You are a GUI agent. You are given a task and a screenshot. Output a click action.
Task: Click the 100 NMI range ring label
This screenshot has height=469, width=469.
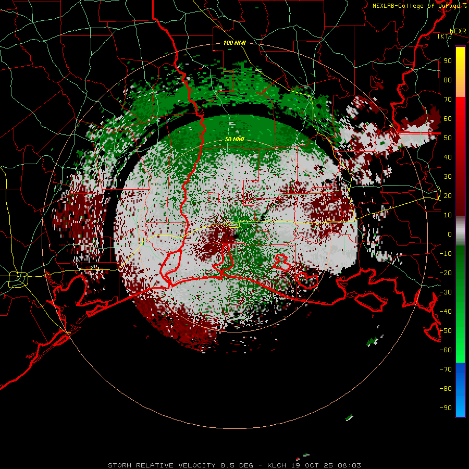pyautogui.click(x=234, y=43)
